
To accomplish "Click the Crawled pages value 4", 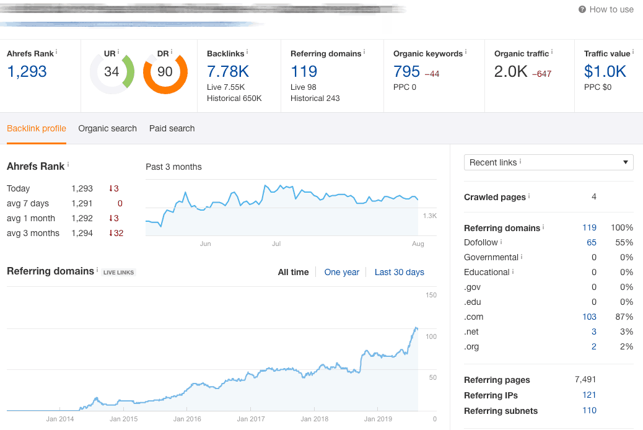I will [x=594, y=197].
